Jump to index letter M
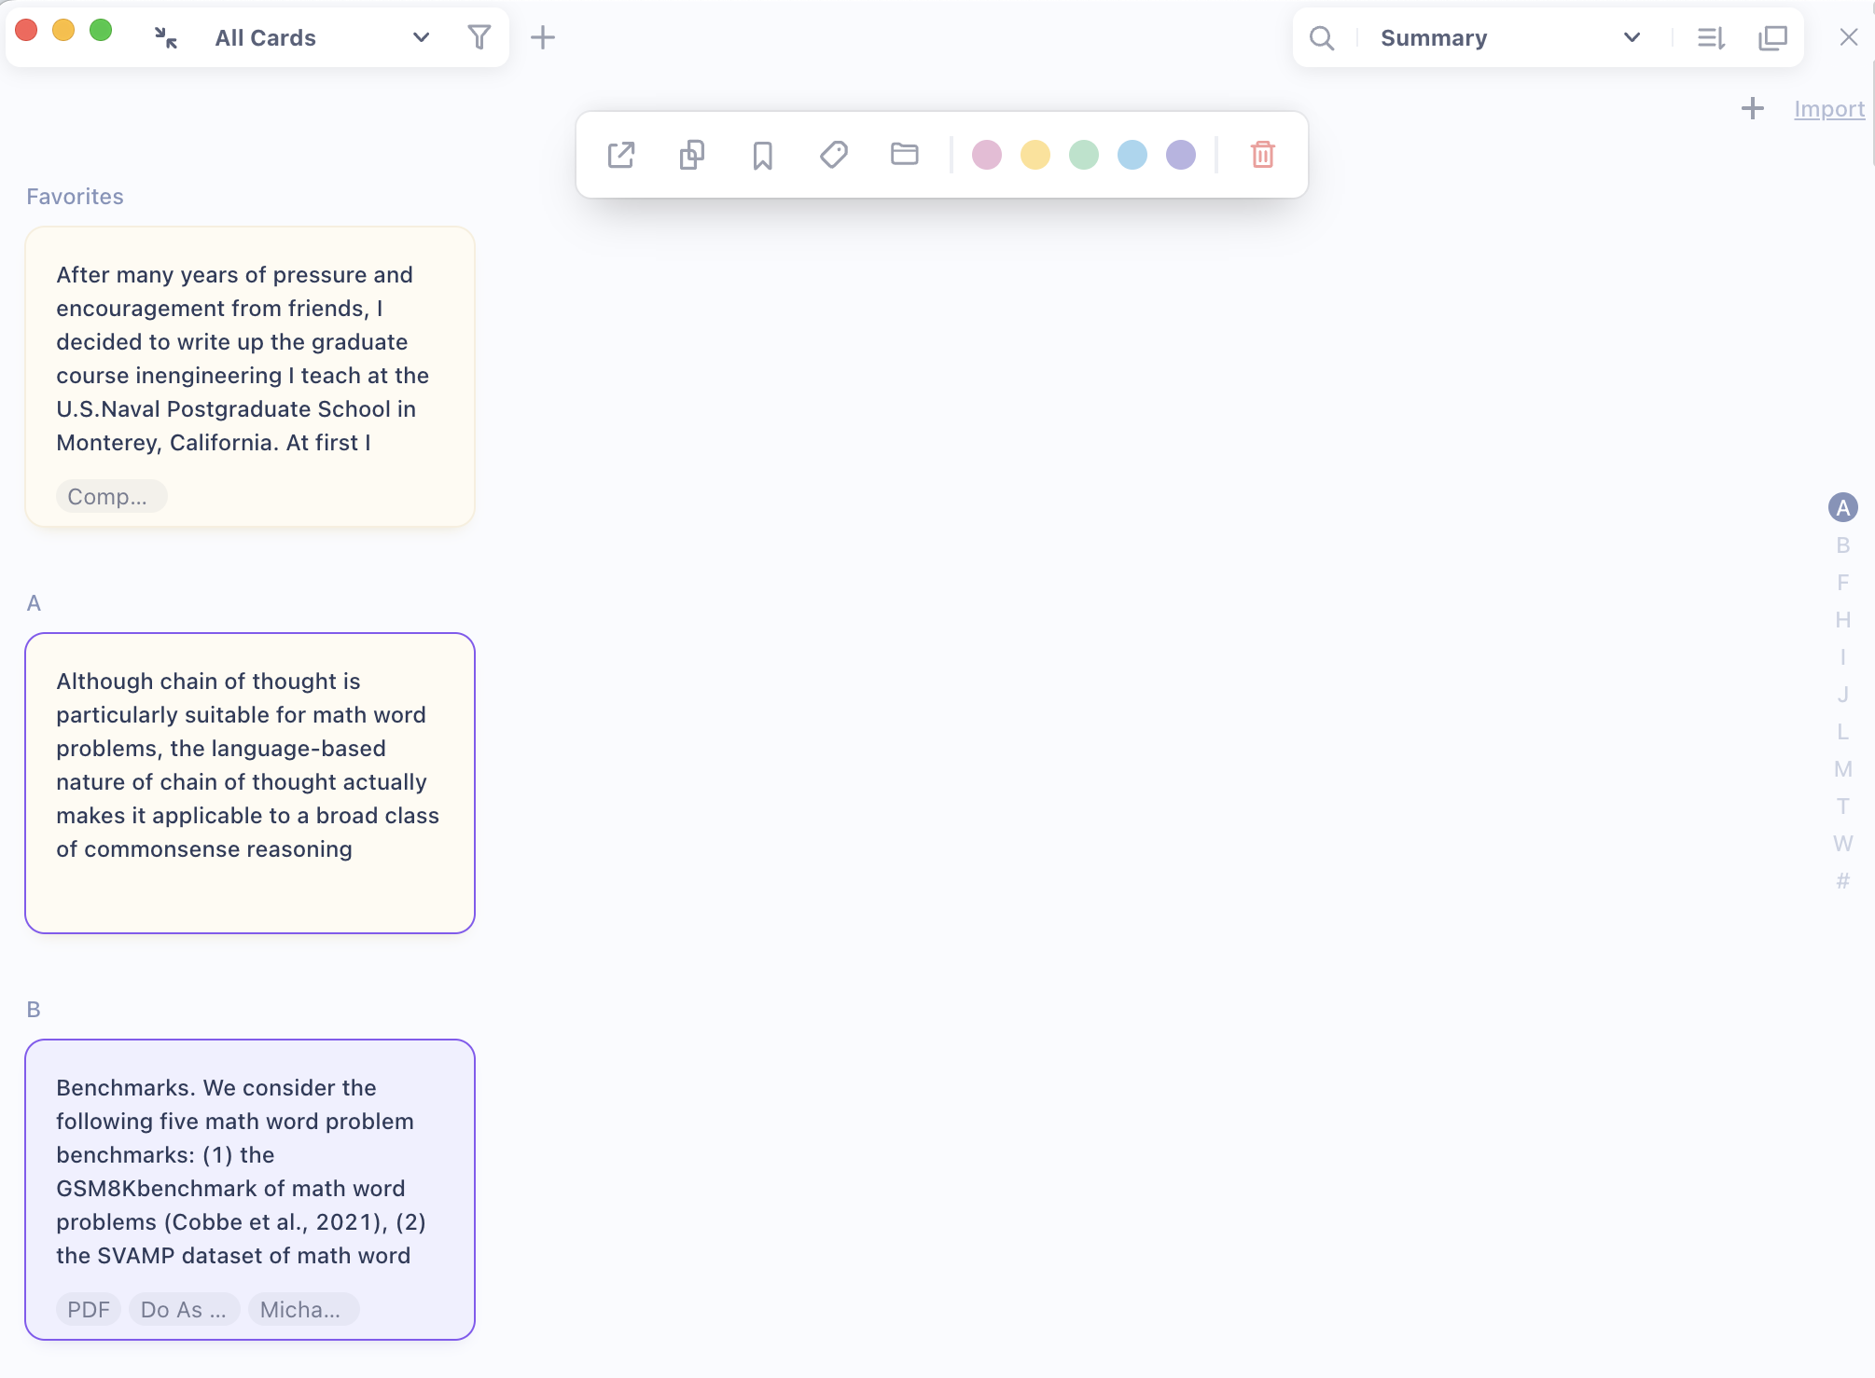 pos(1843,769)
